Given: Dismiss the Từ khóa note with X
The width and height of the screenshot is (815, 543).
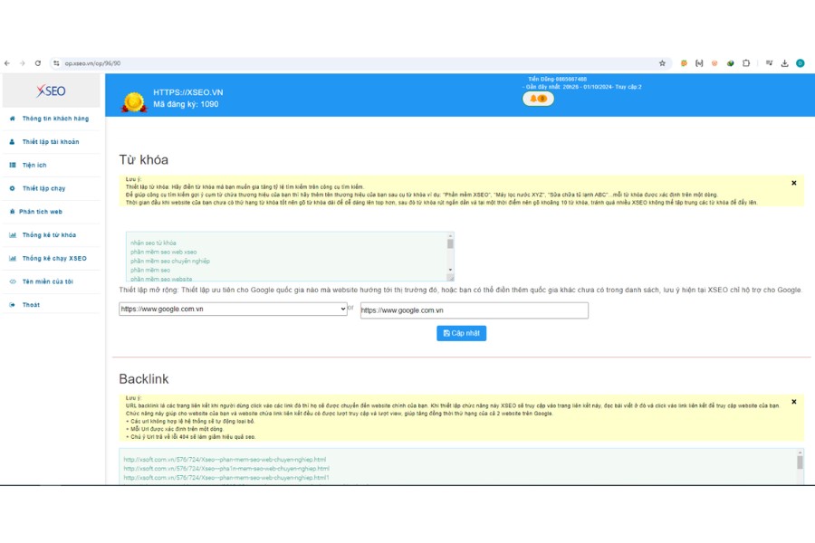Looking at the screenshot, I should pos(793,183).
